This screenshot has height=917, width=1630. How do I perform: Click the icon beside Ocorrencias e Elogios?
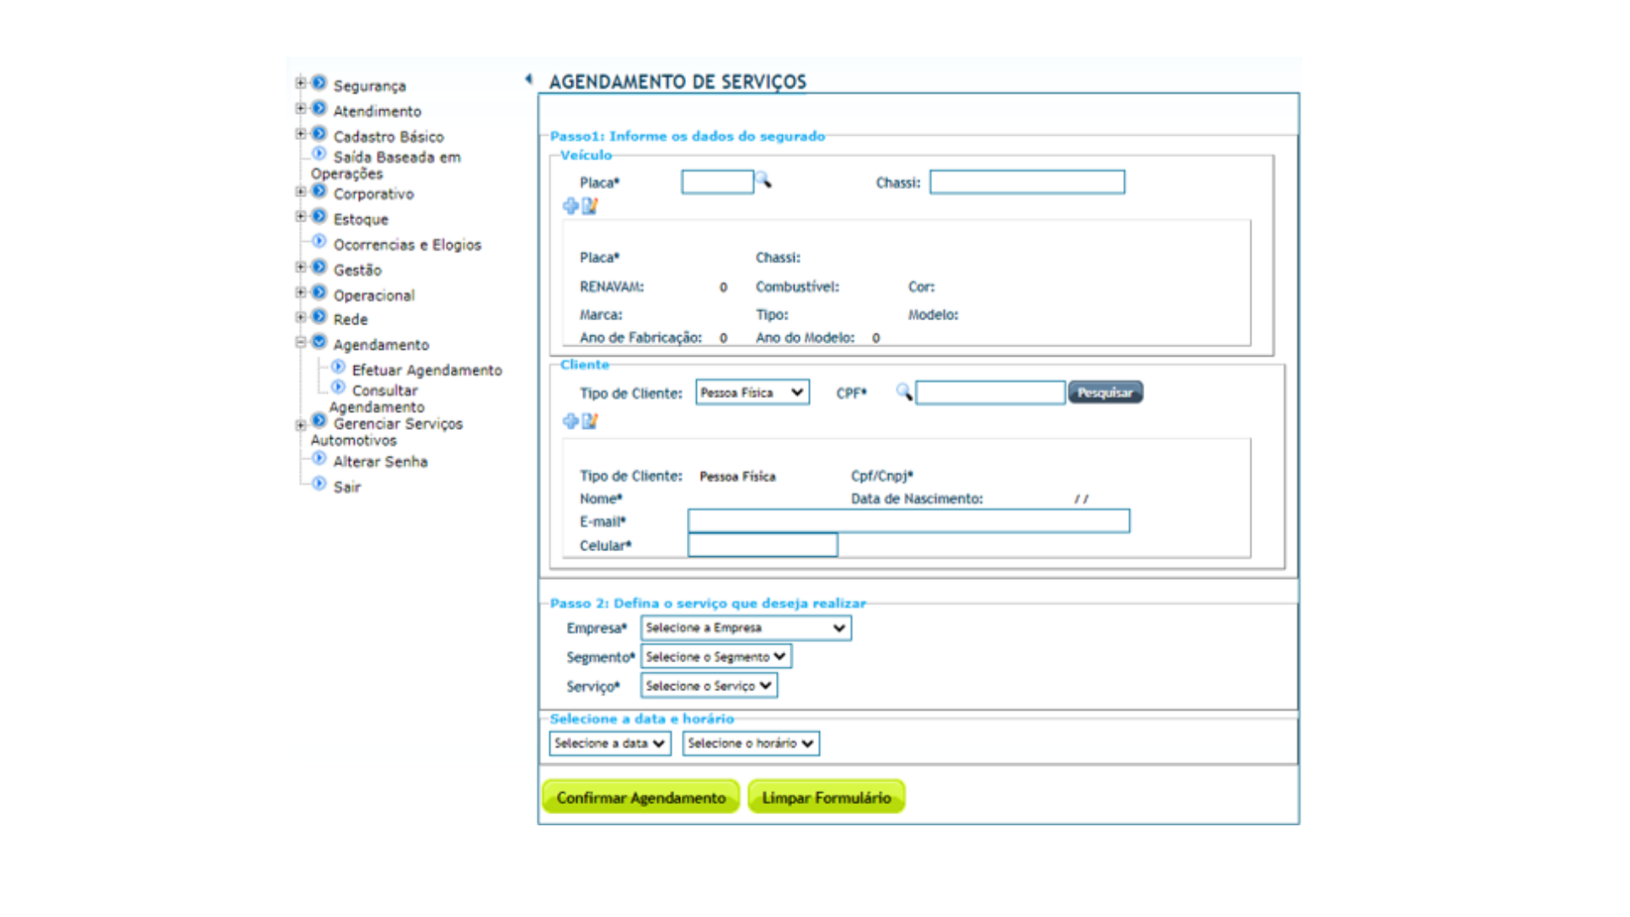(319, 241)
